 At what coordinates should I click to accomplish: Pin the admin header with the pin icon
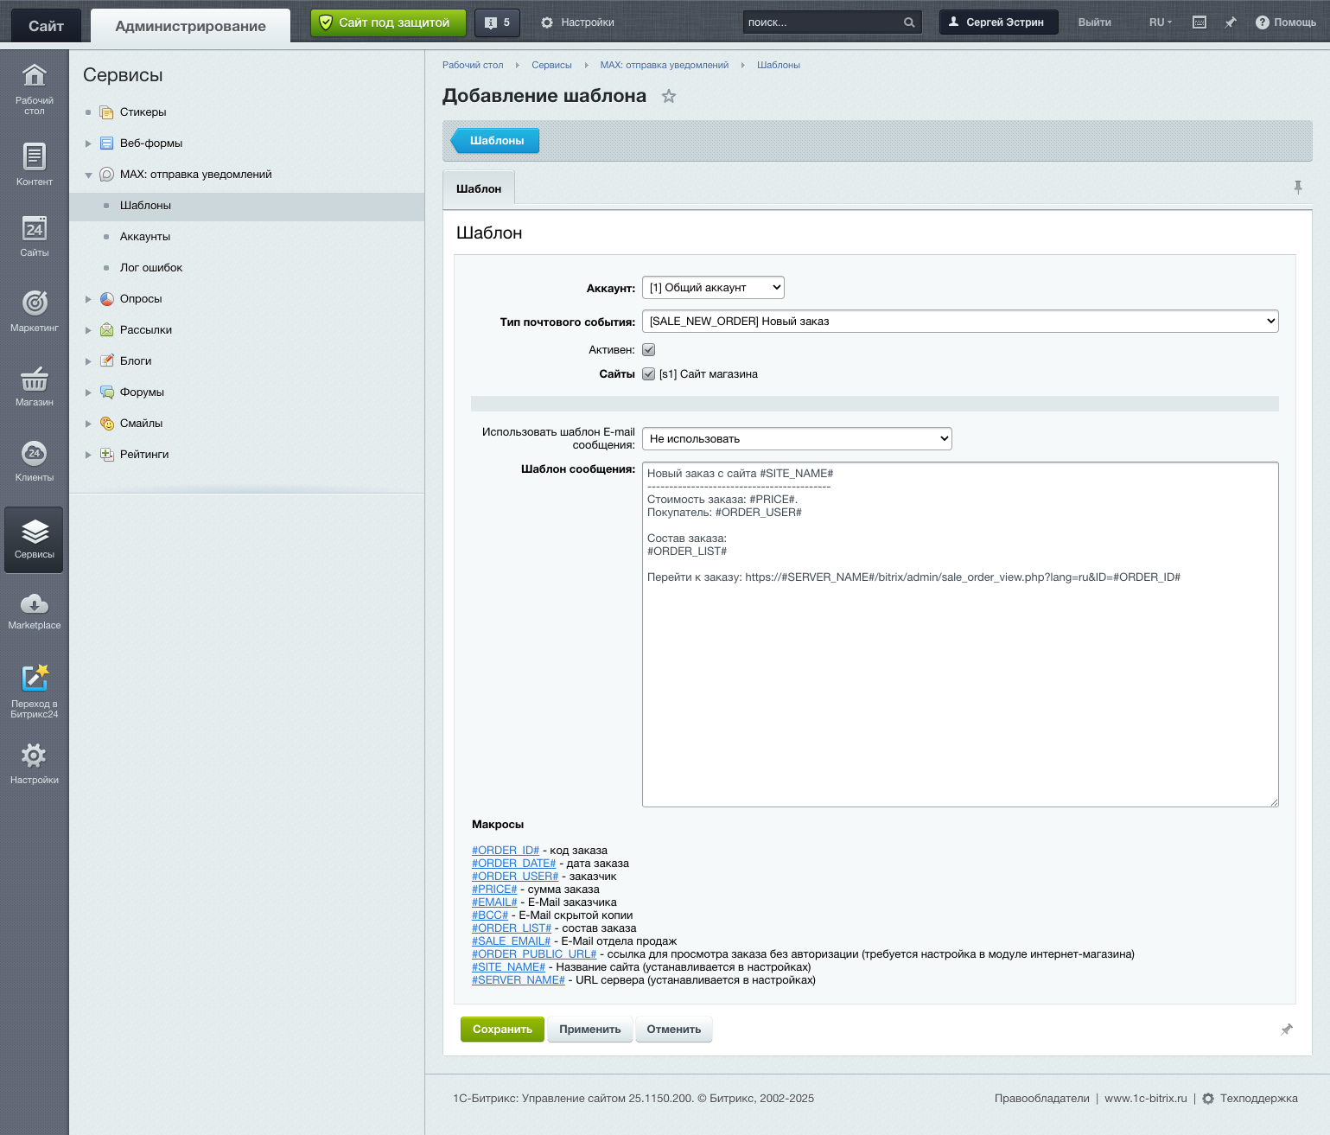(1231, 22)
